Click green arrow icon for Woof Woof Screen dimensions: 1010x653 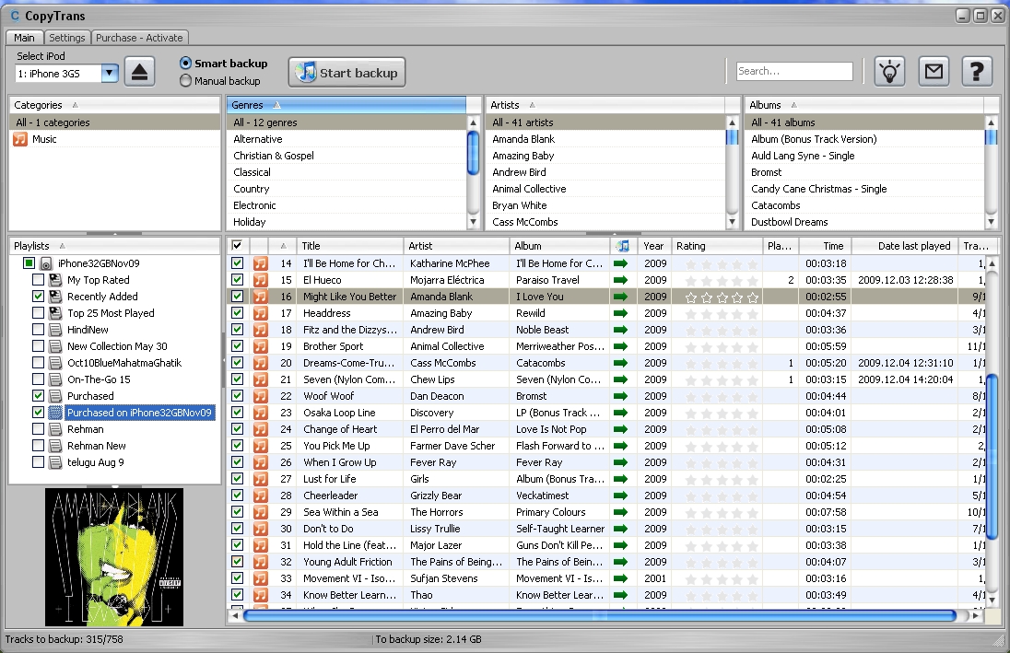[620, 396]
